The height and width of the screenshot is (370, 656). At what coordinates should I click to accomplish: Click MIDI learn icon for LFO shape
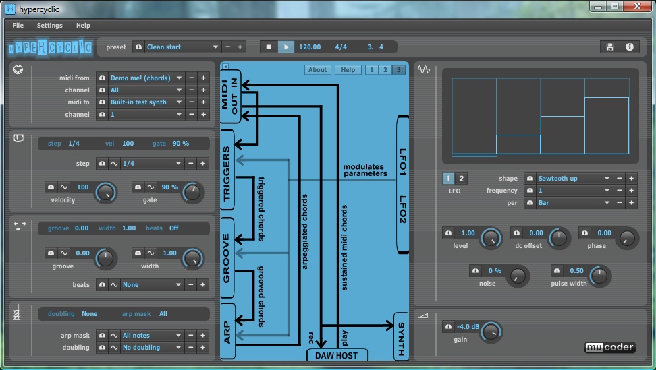530,178
